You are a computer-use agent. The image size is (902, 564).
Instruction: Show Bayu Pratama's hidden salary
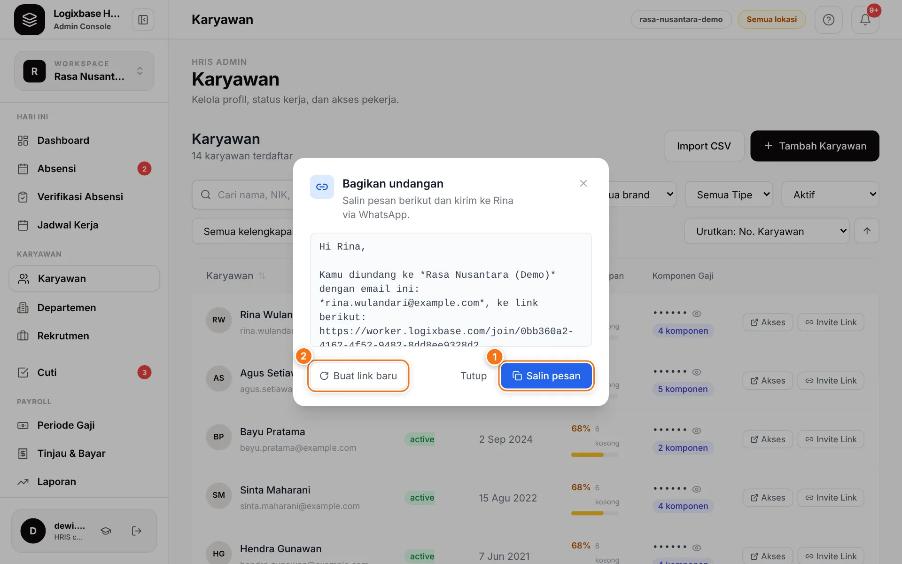tap(697, 431)
